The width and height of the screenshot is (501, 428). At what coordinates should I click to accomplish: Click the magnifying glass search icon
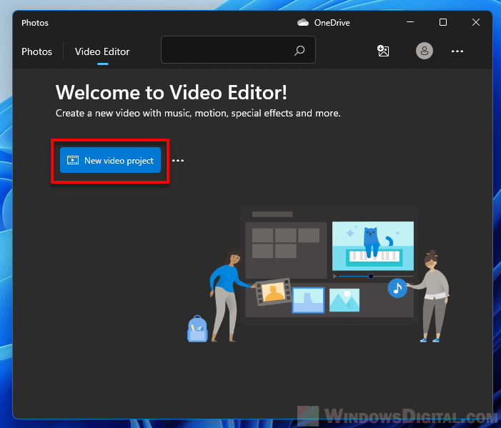299,50
